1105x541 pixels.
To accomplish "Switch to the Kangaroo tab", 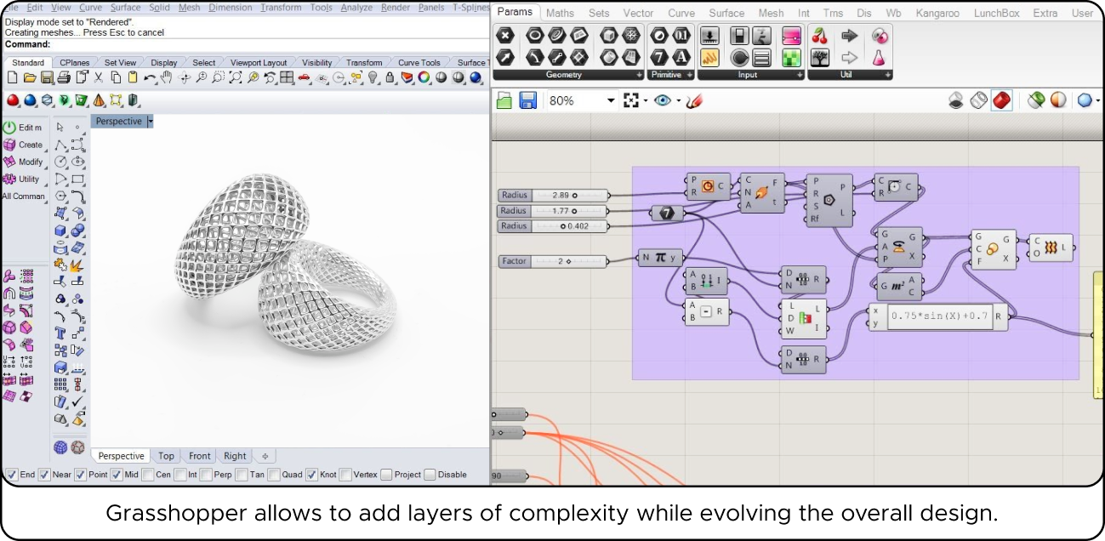I will (x=939, y=13).
